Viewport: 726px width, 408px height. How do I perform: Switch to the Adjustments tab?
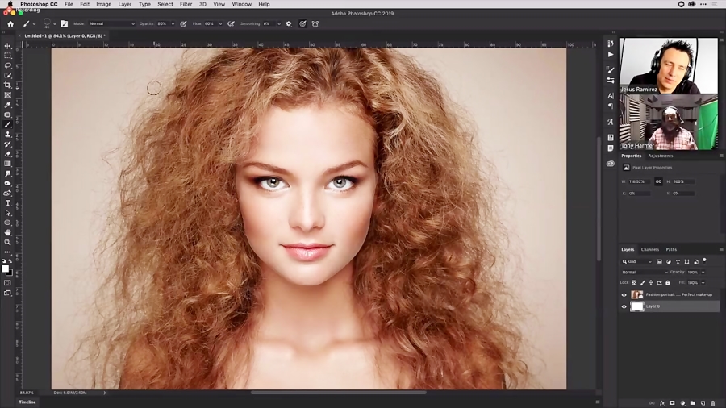pos(661,156)
